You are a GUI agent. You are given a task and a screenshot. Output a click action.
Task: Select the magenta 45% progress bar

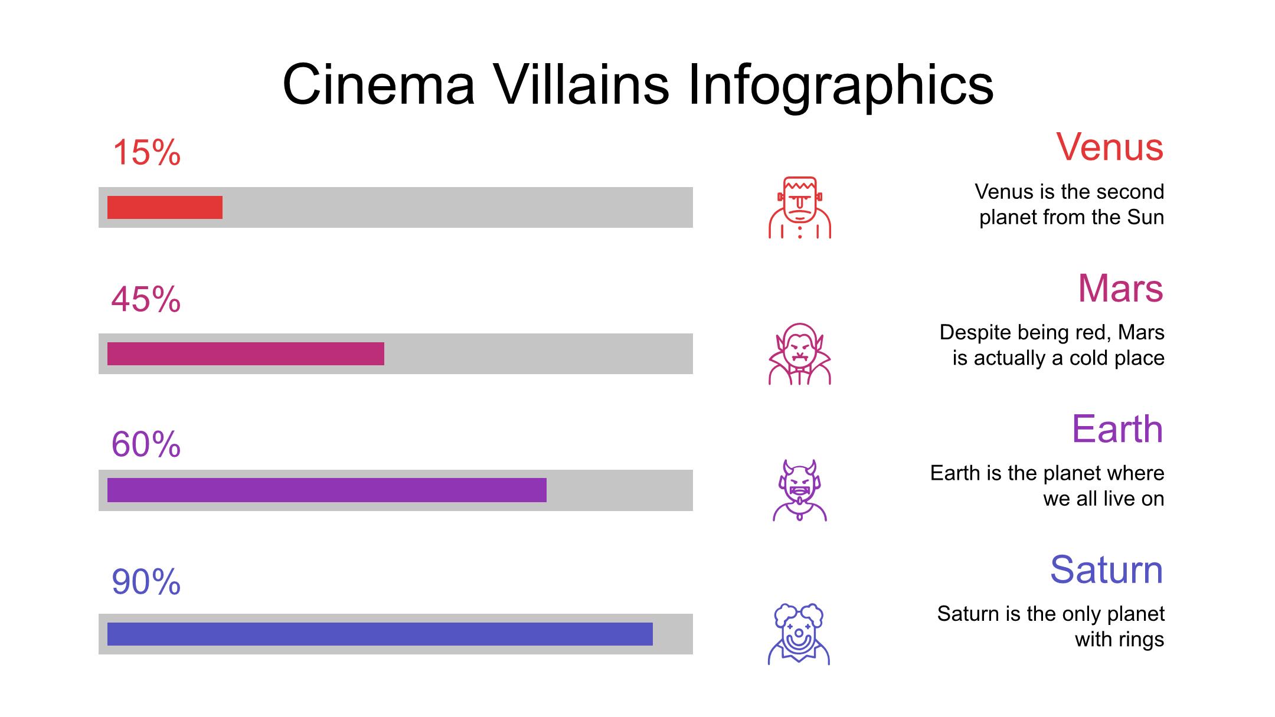pyautogui.click(x=246, y=354)
